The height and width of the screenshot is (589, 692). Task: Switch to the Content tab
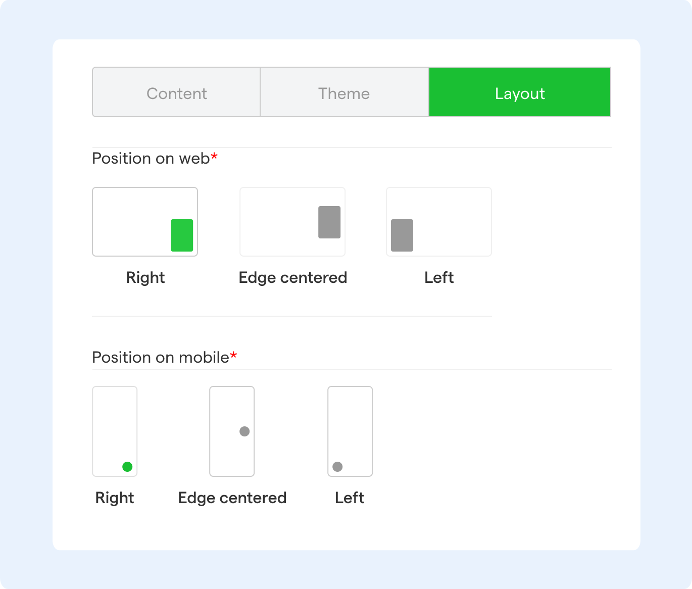(x=176, y=92)
